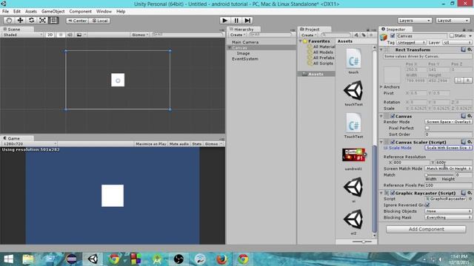474x266 pixels.
Task: Toggle Maximize on Play
Action: tap(151, 144)
